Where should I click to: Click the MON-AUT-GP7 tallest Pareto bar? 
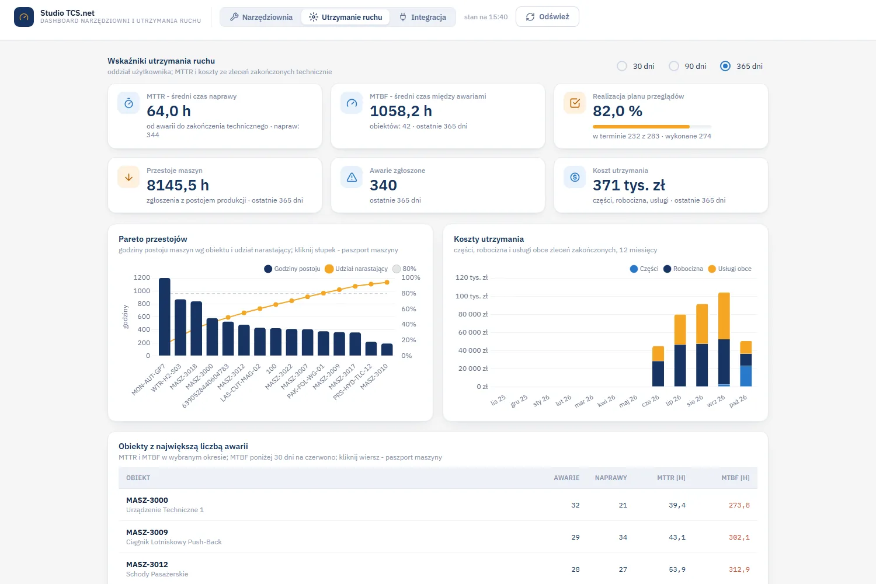tap(165, 317)
